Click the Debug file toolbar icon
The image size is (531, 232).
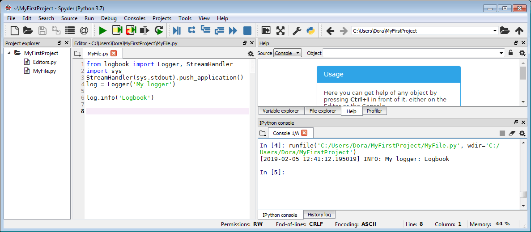pyautogui.click(x=177, y=30)
